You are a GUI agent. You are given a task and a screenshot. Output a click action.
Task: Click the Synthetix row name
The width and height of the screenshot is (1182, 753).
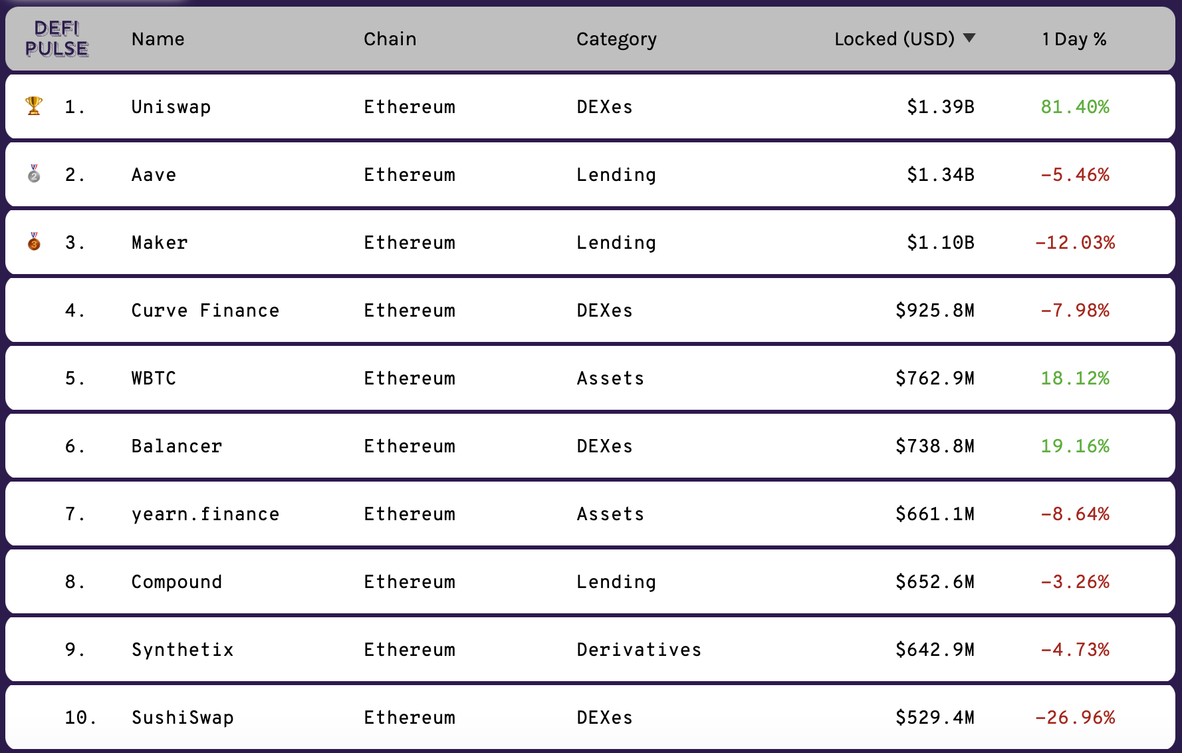point(183,650)
